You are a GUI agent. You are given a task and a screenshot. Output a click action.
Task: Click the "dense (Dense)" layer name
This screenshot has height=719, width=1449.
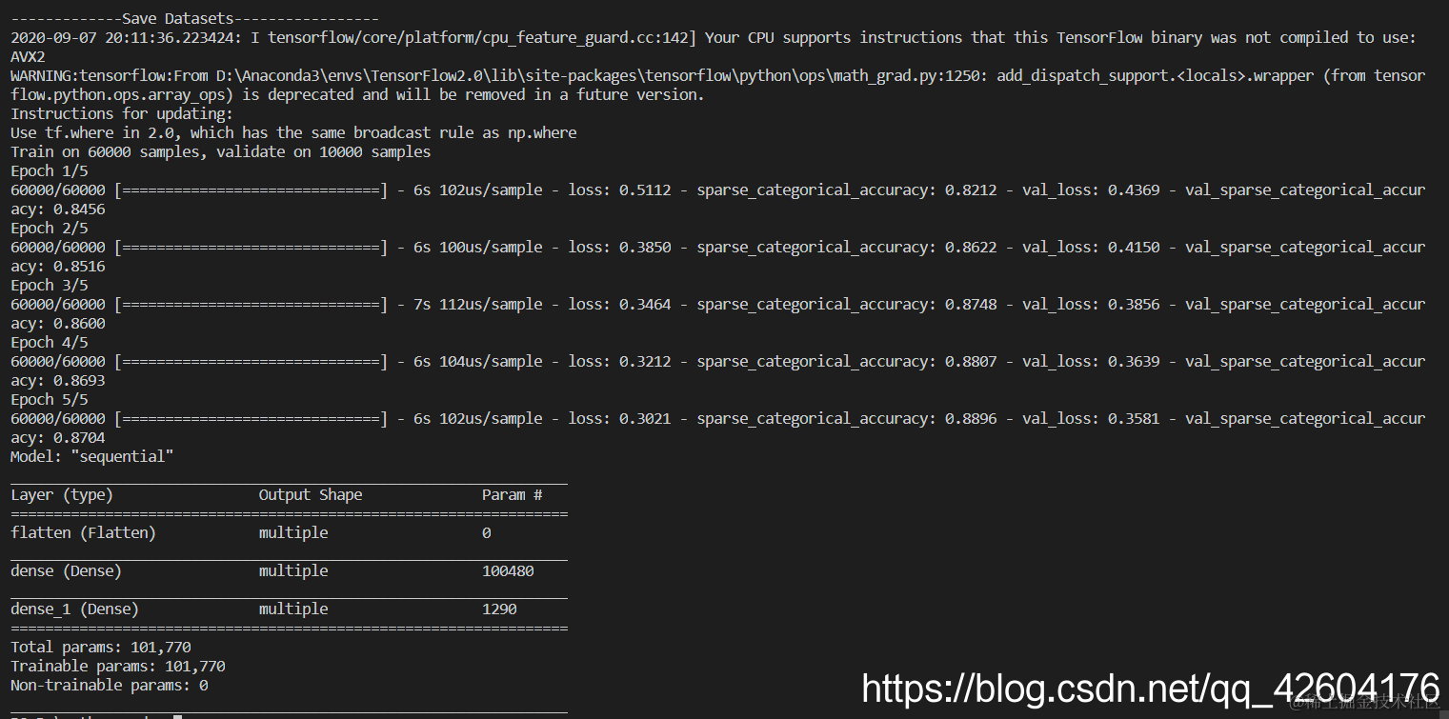point(66,571)
